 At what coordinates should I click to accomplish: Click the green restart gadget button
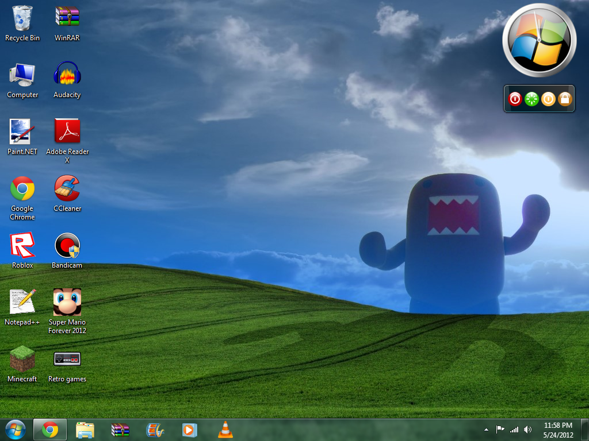coord(531,99)
